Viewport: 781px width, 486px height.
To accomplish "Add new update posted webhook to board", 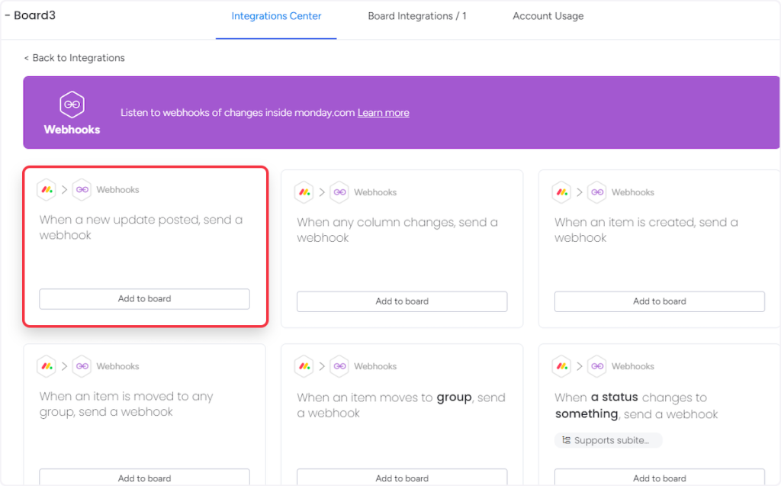I will 144,299.
